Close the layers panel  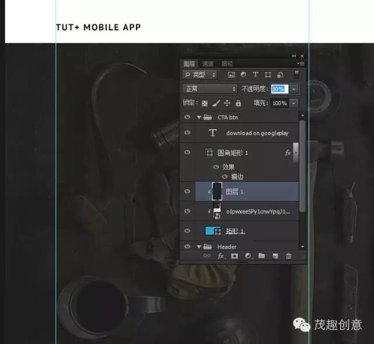click(x=302, y=56)
